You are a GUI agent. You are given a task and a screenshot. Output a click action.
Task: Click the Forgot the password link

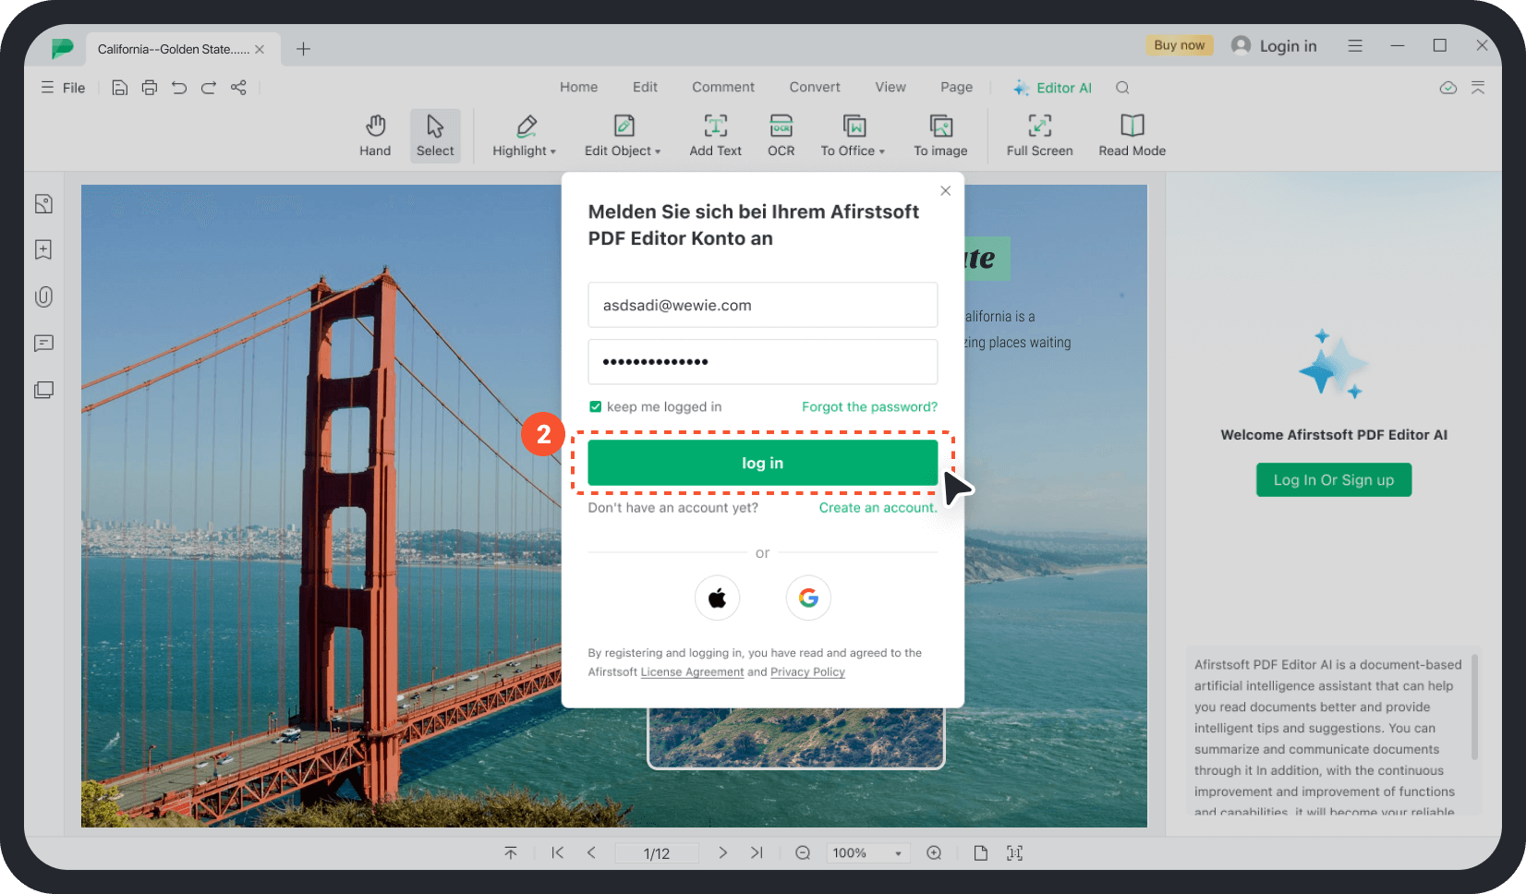pos(869,406)
